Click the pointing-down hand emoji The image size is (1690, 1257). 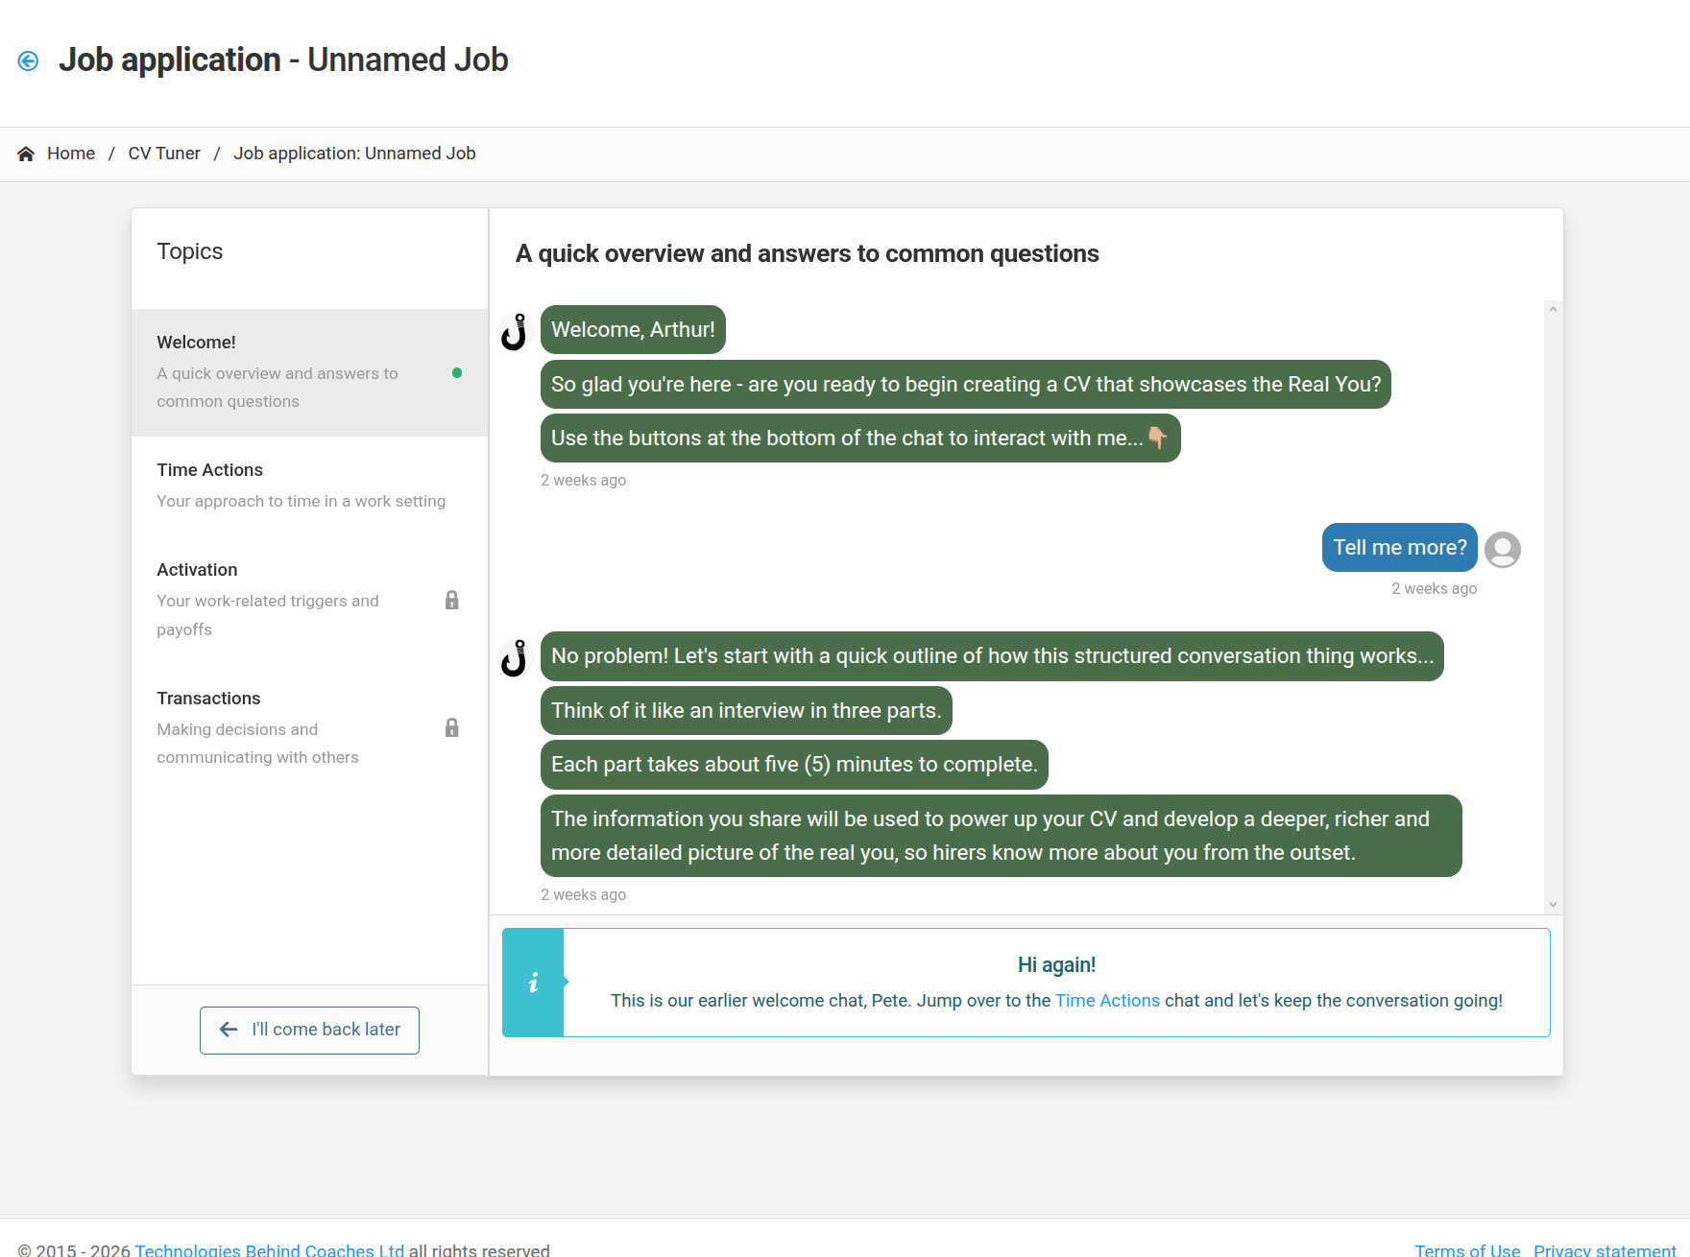[x=1158, y=439]
